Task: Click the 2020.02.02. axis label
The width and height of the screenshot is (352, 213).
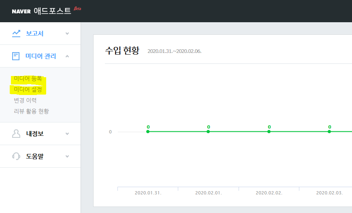Action: tap(269, 193)
